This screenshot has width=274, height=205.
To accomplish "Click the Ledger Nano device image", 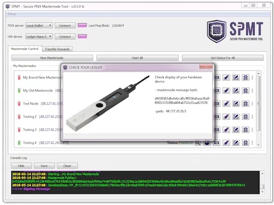I will [108, 103].
